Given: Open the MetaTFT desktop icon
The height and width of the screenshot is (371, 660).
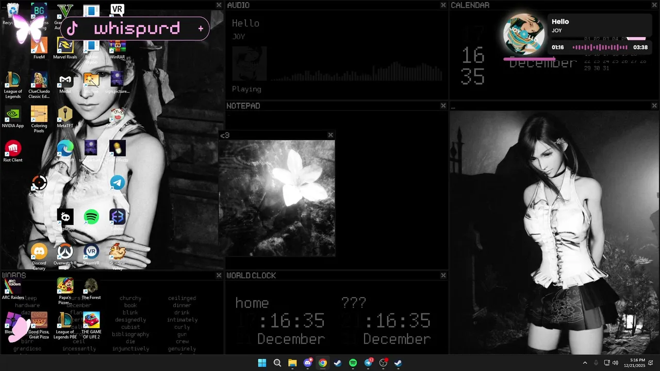Looking at the screenshot, I should coord(65,117).
